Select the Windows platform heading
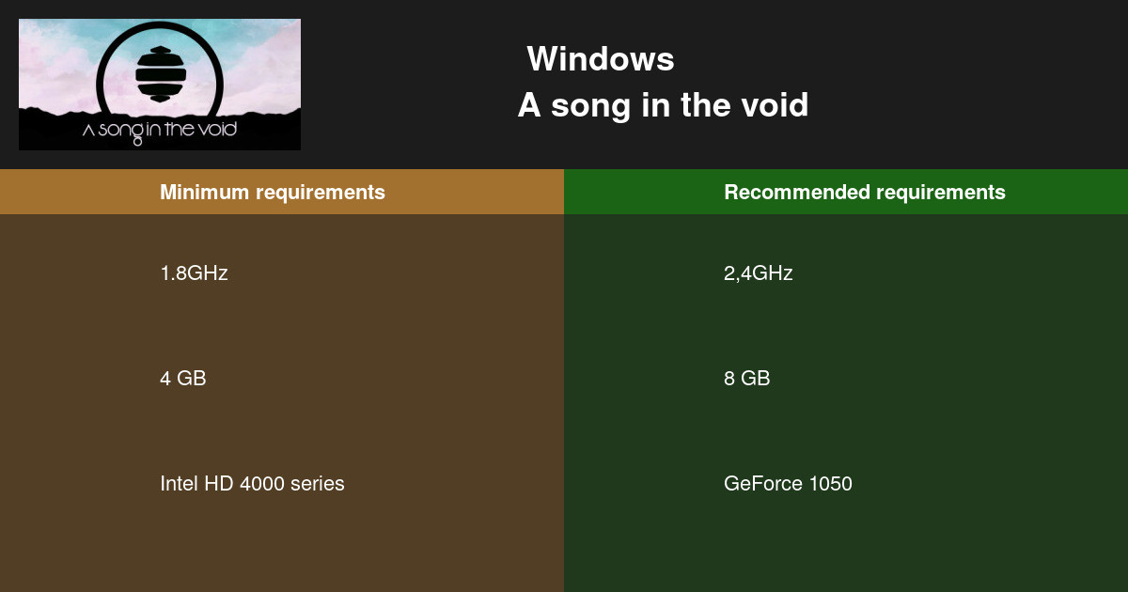This screenshot has height=592, width=1128. click(x=601, y=59)
